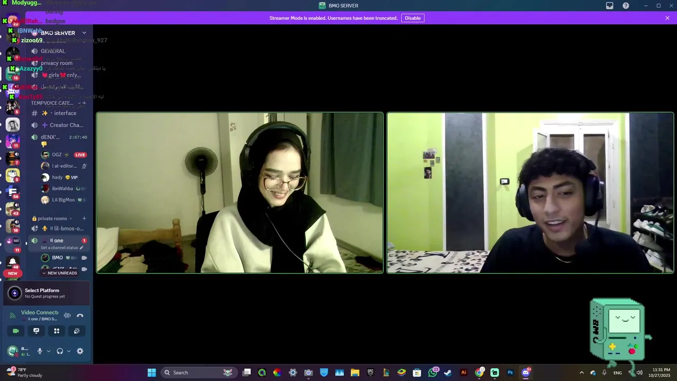The image size is (677, 381).
Task: Open Task View on taskbar
Action: click(246, 373)
